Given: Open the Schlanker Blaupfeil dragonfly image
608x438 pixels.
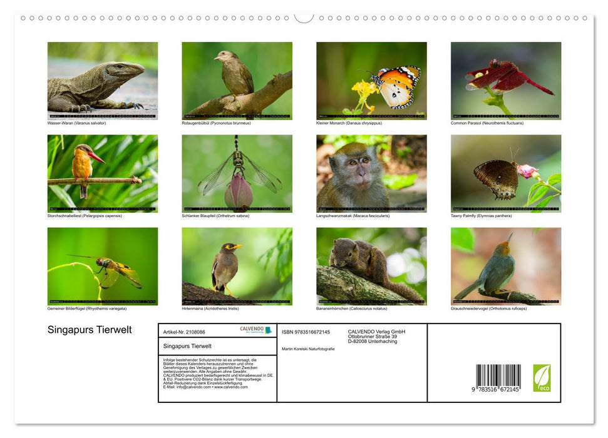Looking at the screenshot, I should tap(236, 173).
